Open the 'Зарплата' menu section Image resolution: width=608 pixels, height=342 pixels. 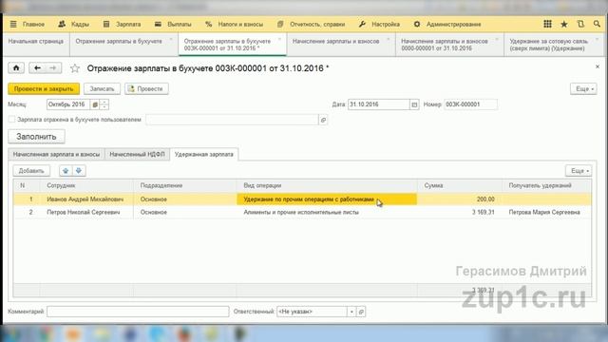point(123,24)
